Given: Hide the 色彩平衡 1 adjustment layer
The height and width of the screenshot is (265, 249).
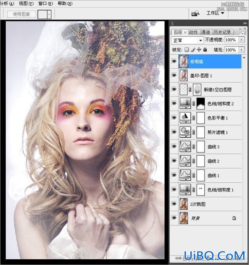Looking at the screenshot, I should pos(174,118).
